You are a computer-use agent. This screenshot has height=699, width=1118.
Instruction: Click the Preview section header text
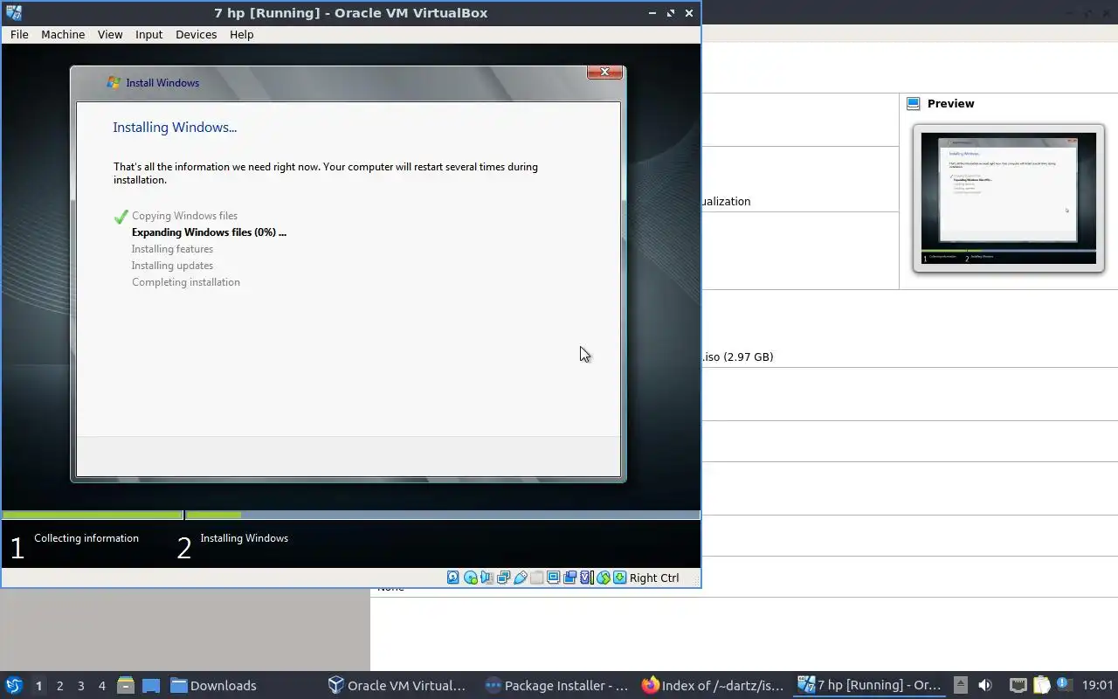coord(950,103)
